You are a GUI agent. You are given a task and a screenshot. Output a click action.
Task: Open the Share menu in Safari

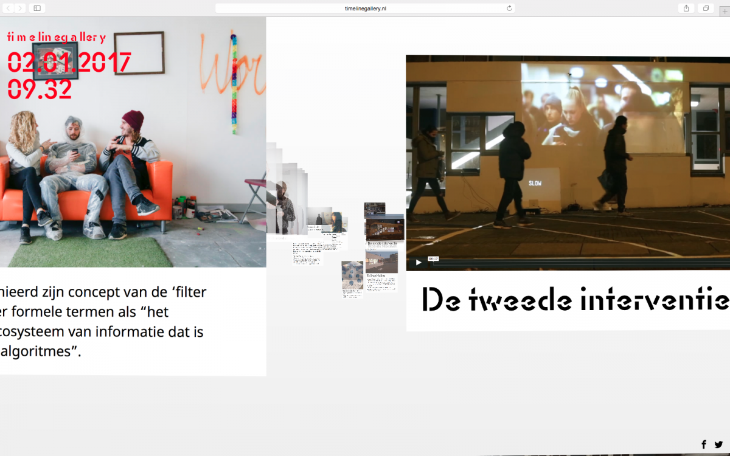pyautogui.click(x=686, y=8)
